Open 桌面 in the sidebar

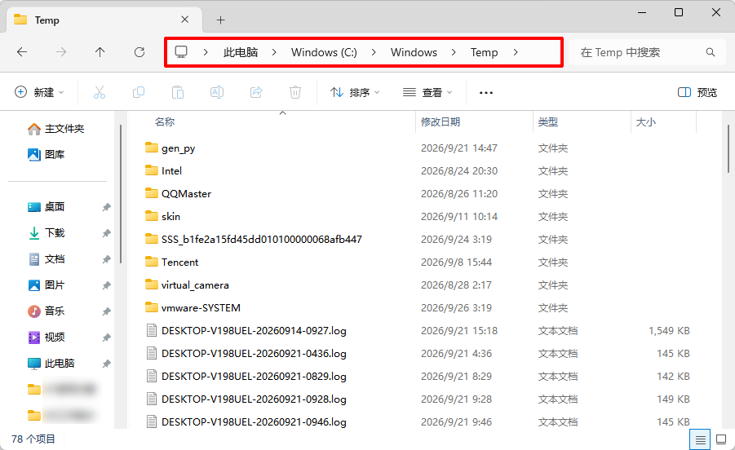click(46, 207)
